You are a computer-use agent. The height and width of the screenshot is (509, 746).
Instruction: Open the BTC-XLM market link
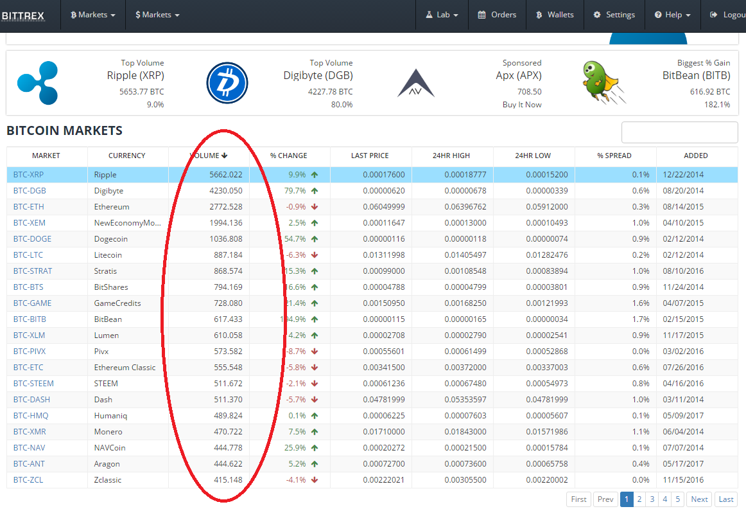[x=29, y=335]
